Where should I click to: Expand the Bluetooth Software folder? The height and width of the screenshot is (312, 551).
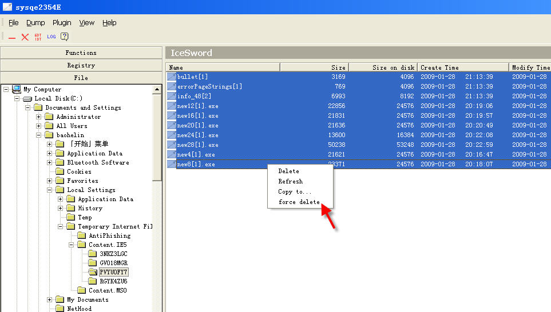click(x=50, y=162)
